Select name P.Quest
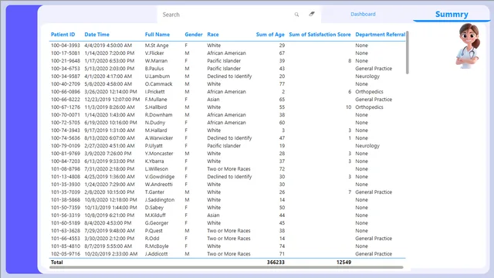This screenshot has height=278, width=494. pyautogui.click(x=153, y=231)
